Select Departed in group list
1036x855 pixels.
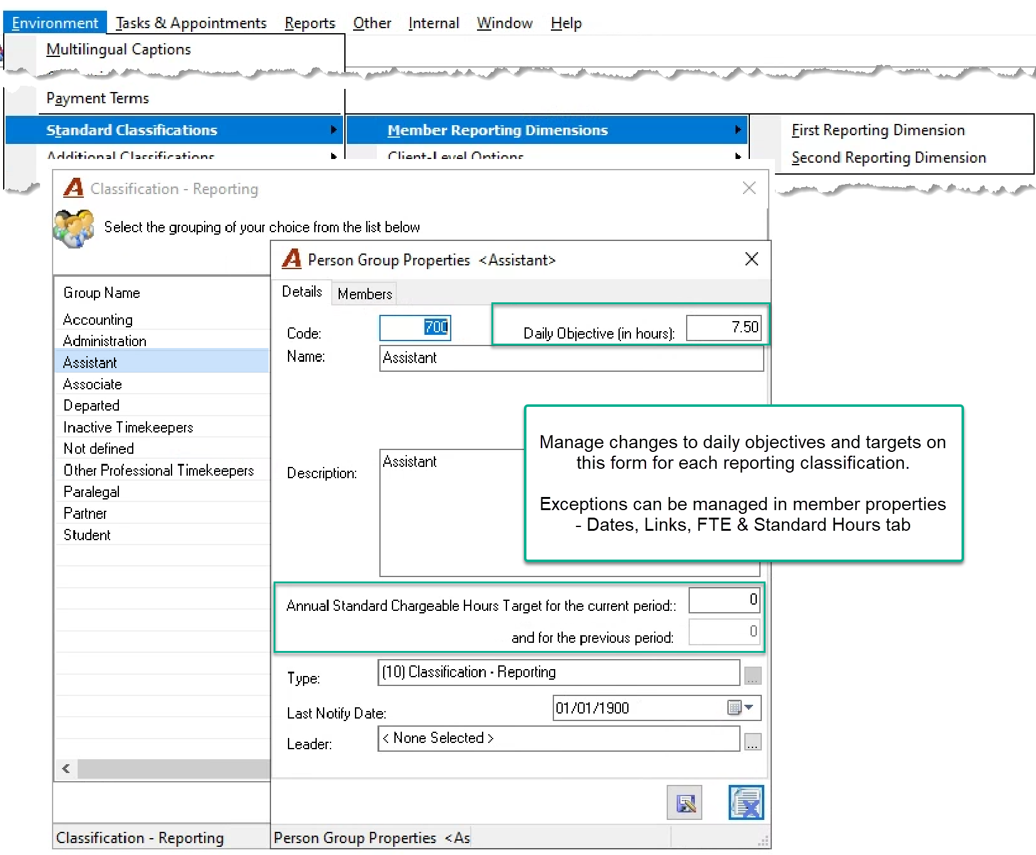coord(162,406)
